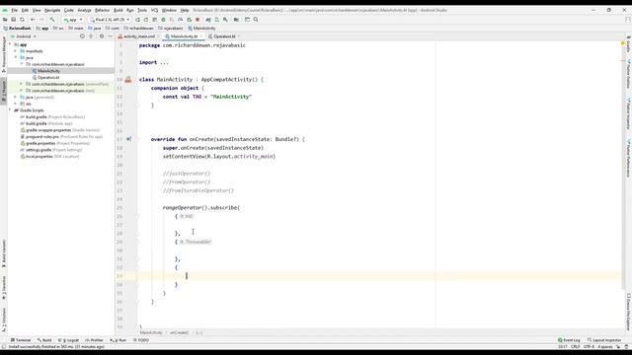Open the Build tool window
The height and width of the screenshot is (355, 632).
tap(44, 340)
